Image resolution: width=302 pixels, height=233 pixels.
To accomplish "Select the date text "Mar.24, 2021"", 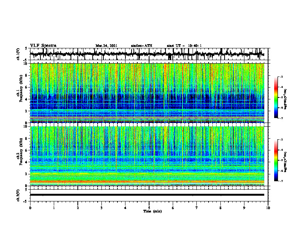I will coord(106,46).
